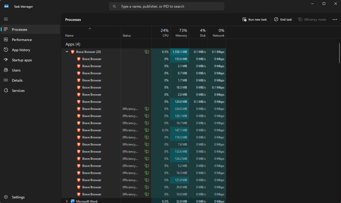Click the Microsoft Word app icon

tap(73, 201)
